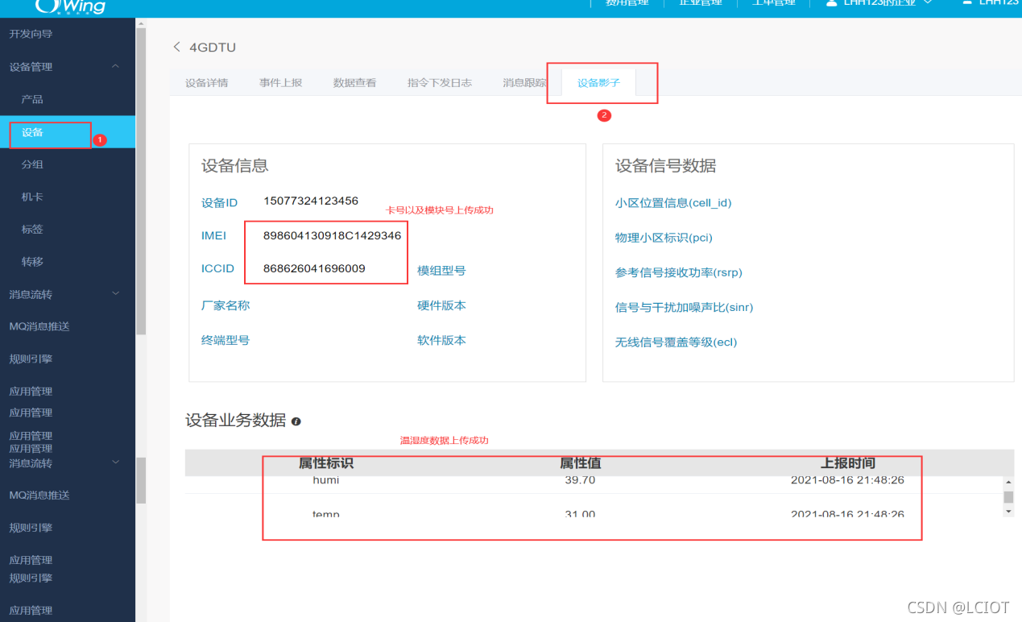Image resolution: width=1022 pixels, height=622 pixels.
Task: Click the 终端型号 label
Action: tap(226, 340)
